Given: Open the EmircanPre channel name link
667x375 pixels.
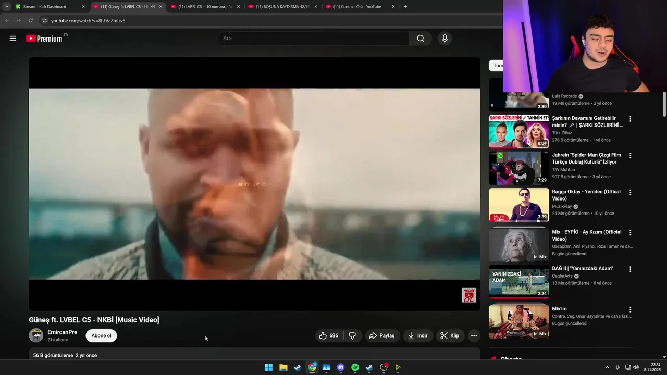Looking at the screenshot, I should 62,332.
